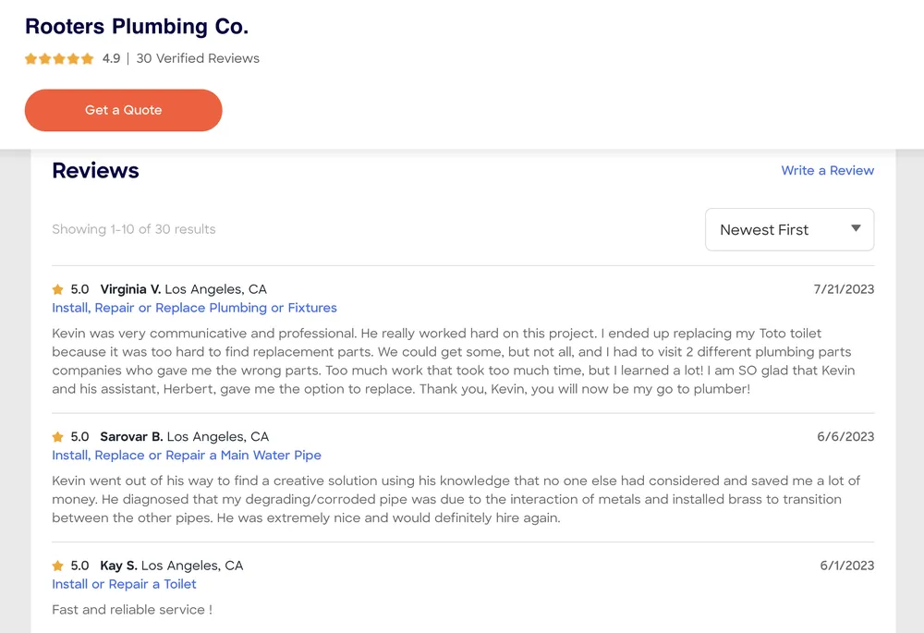Screen dimensions: 924x633
Task: Expand the Newest First sort dropdown
Action: click(788, 230)
